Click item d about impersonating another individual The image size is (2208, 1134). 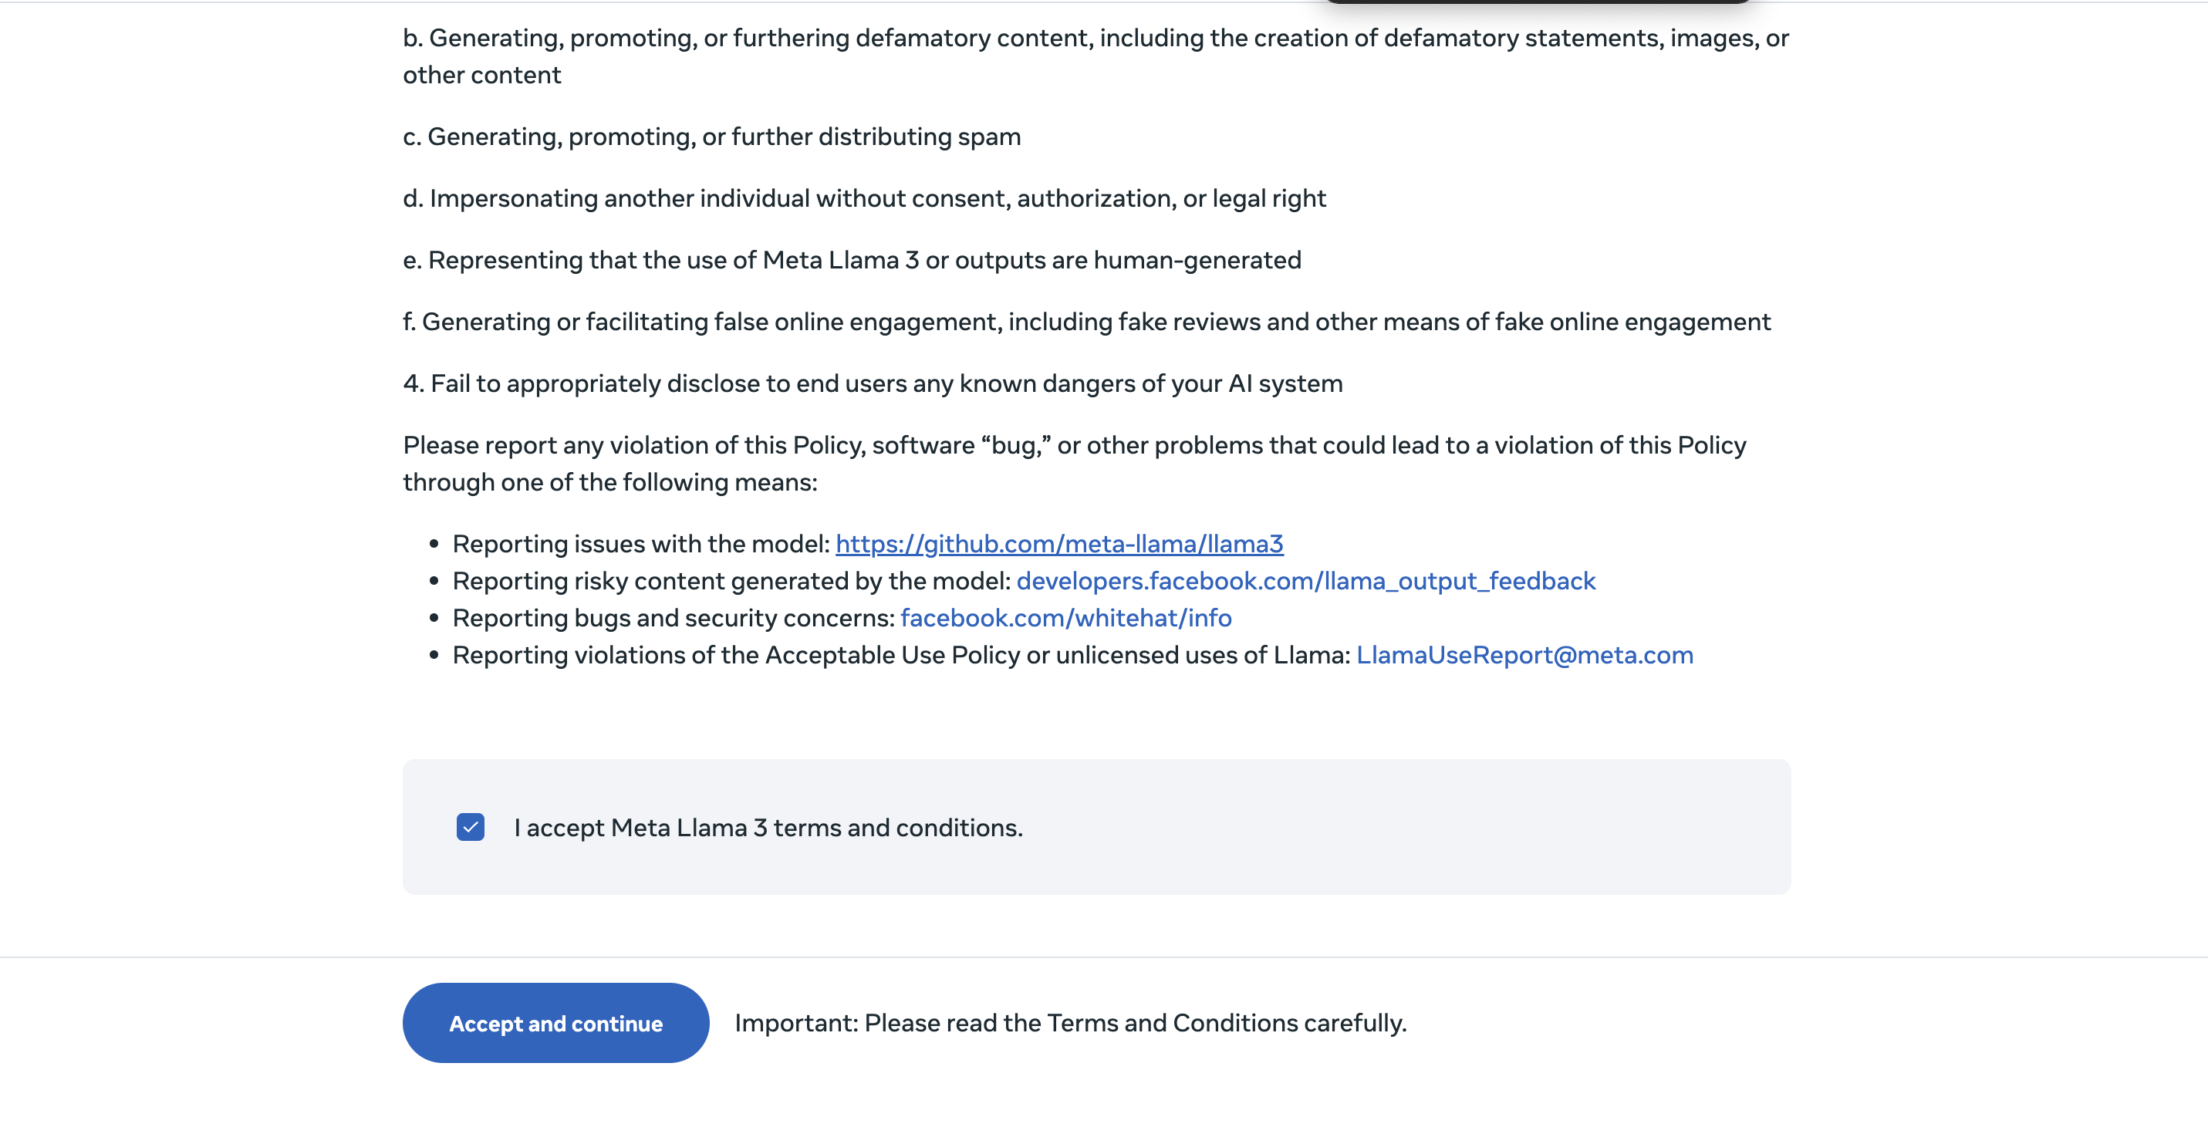click(x=864, y=198)
